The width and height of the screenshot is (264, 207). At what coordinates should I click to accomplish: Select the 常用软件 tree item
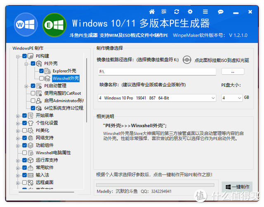45,167
